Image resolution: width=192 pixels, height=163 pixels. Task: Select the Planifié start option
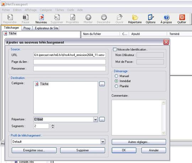[x=116, y=86]
